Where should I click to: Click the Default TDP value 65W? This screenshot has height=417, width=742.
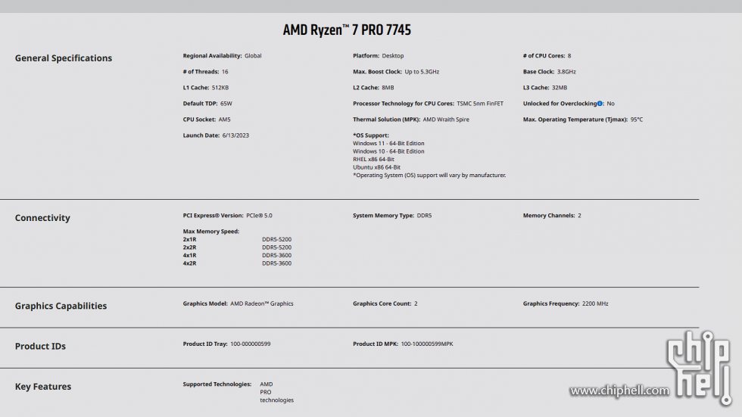point(226,104)
